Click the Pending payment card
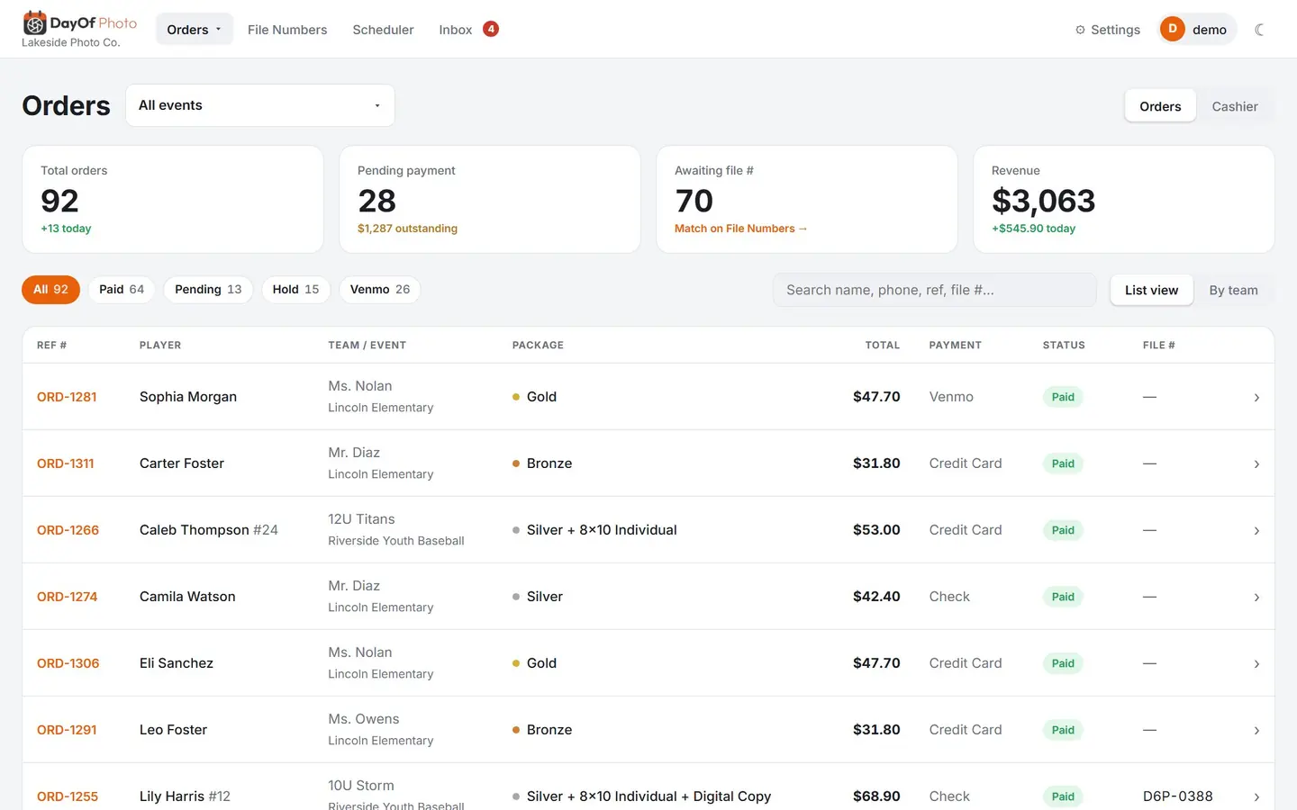 tap(490, 199)
